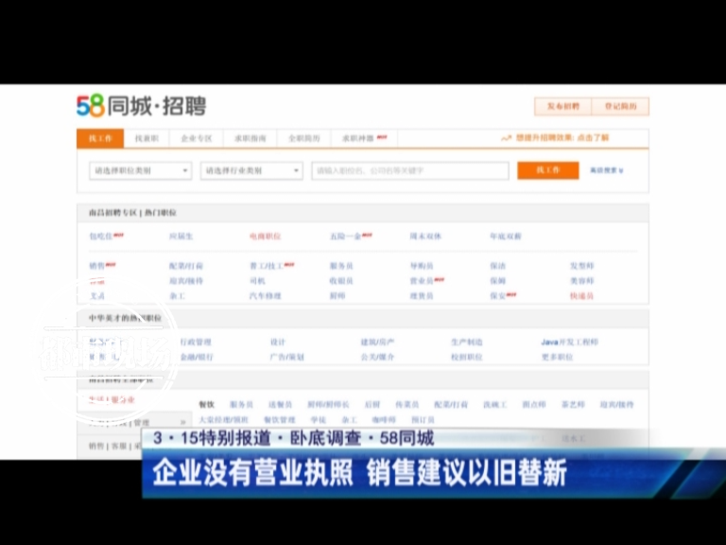Select the 金融/银行 link
The height and width of the screenshot is (545, 726).
pyautogui.click(x=197, y=357)
